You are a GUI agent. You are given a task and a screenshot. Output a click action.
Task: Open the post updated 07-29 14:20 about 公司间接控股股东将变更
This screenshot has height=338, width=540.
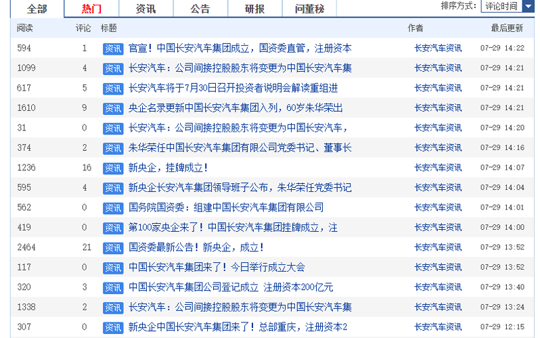pyautogui.click(x=238, y=128)
